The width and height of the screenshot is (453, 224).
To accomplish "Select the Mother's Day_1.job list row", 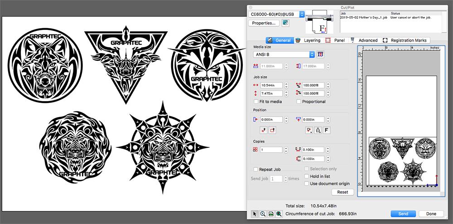I will pos(390,17).
